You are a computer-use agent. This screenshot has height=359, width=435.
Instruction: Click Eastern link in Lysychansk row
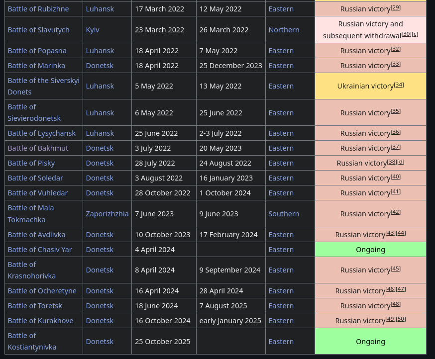281,133
